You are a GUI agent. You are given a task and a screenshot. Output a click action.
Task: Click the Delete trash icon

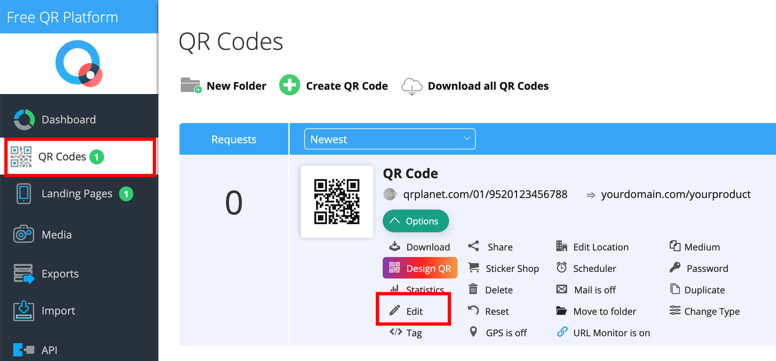click(473, 289)
